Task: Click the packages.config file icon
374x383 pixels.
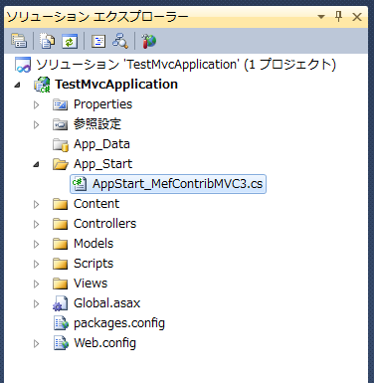Action: pos(61,323)
